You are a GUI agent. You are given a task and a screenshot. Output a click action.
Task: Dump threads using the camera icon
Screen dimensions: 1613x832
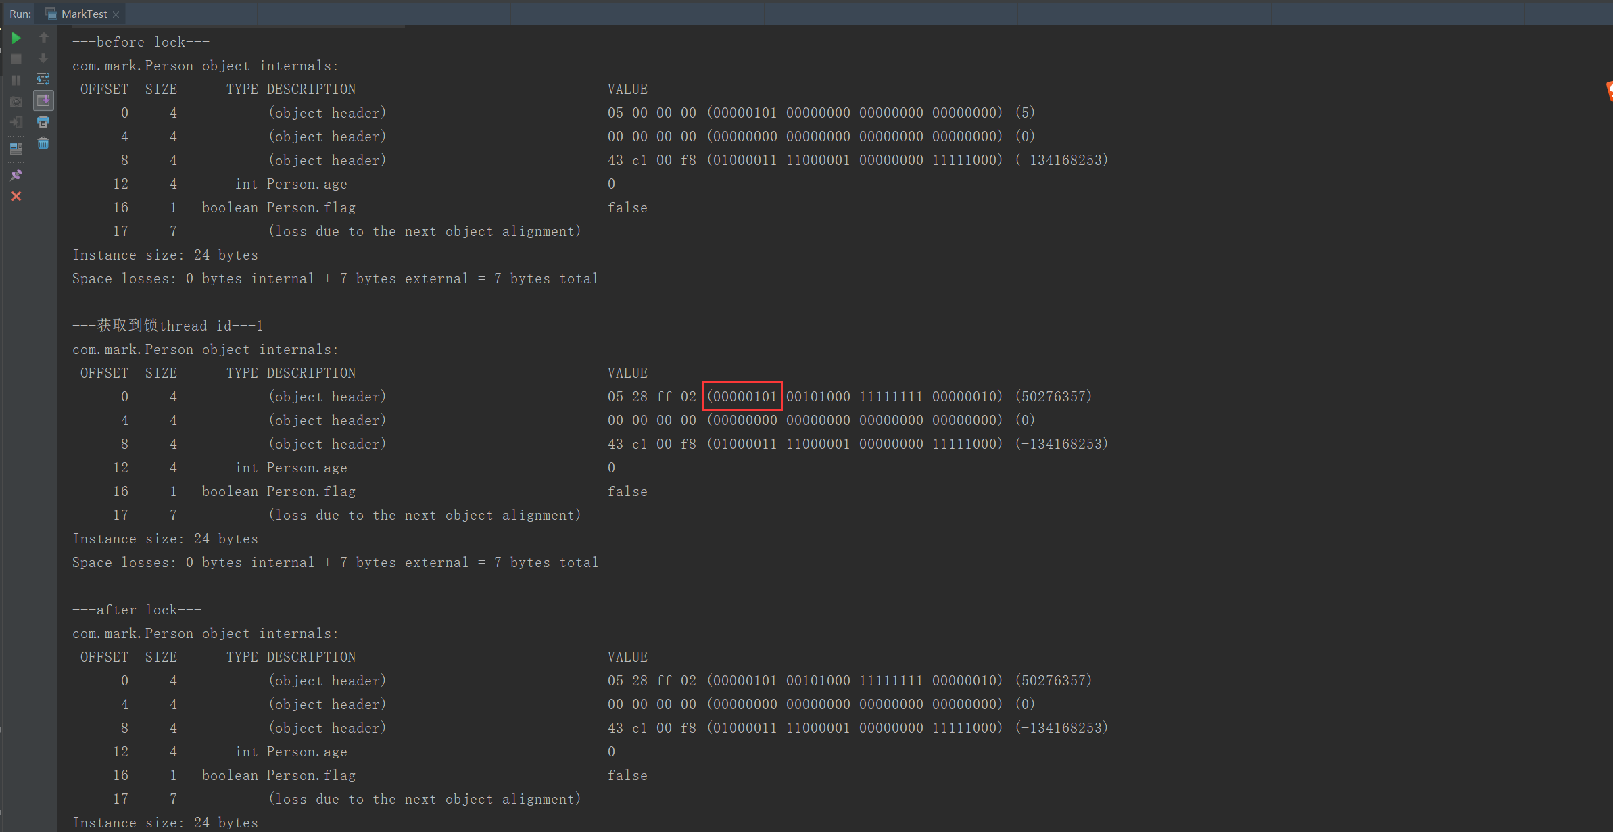[x=16, y=101]
